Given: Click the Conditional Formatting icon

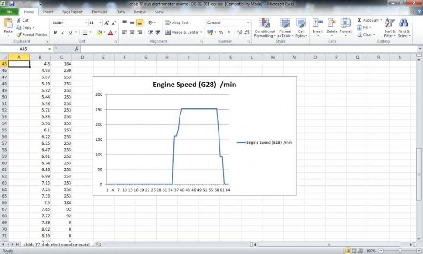Looking at the screenshot, I should (265, 24).
